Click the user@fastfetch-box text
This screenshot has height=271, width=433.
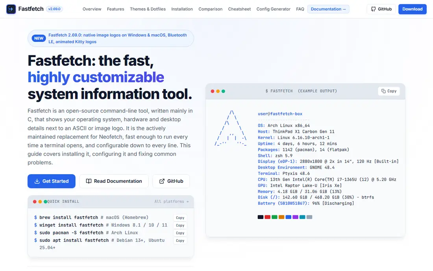[x=280, y=114]
